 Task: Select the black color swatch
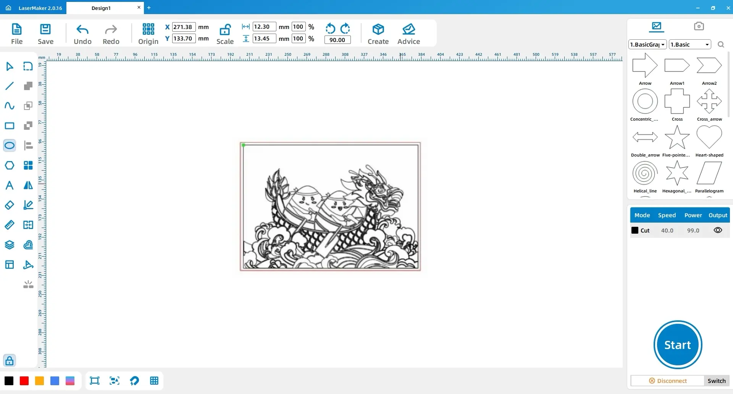pyautogui.click(x=9, y=381)
